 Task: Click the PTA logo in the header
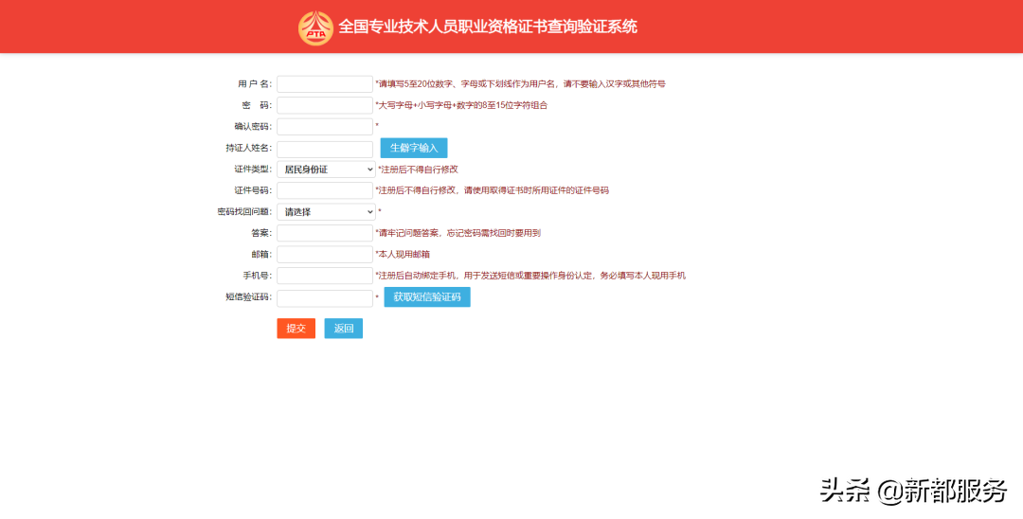315,27
